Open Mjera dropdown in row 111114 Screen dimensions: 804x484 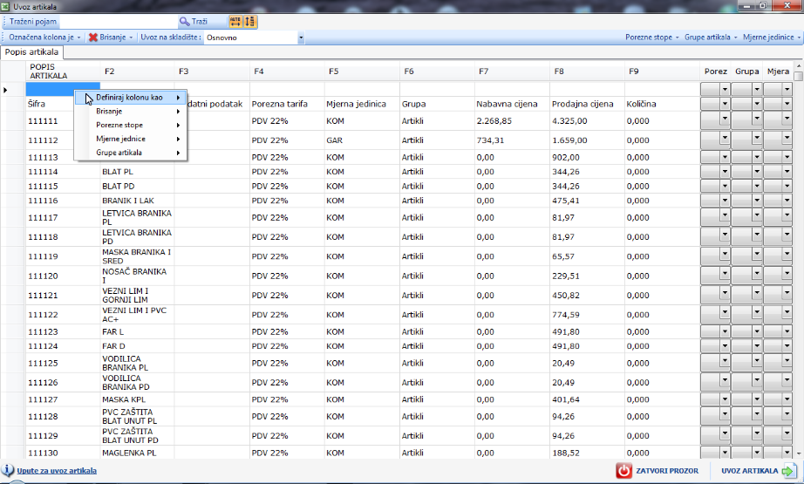[x=787, y=171]
